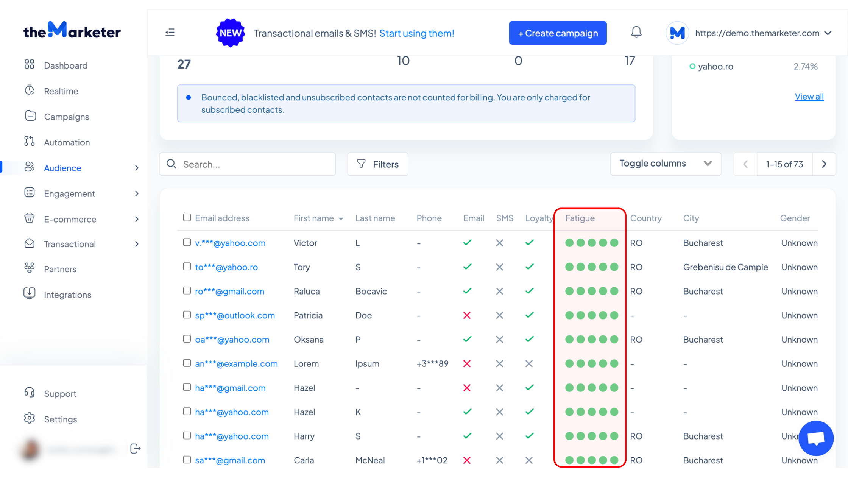848x477 pixels.
Task: Click Create campaign button
Action: 558,33
